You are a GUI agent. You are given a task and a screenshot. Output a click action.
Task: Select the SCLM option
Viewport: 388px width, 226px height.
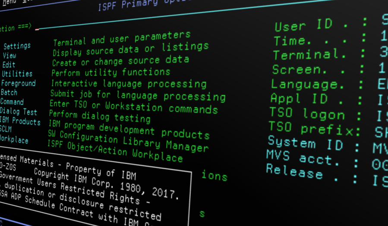pyautogui.click(x=6, y=130)
